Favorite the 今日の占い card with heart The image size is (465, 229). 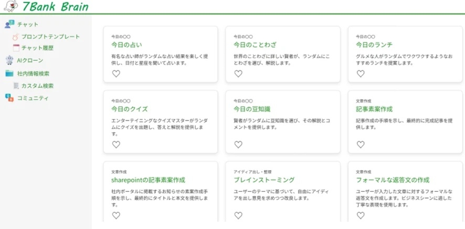point(116,73)
